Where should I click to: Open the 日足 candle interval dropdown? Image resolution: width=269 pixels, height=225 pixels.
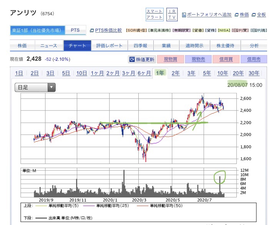tap(35, 88)
